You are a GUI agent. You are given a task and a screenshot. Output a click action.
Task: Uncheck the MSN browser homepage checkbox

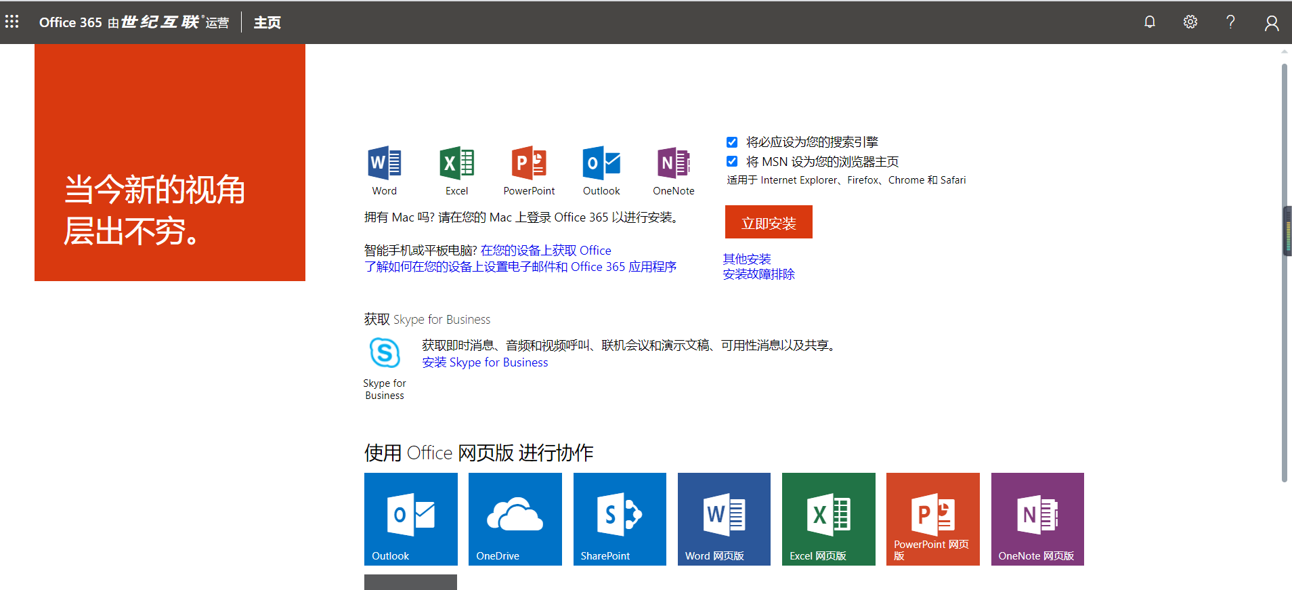732,161
